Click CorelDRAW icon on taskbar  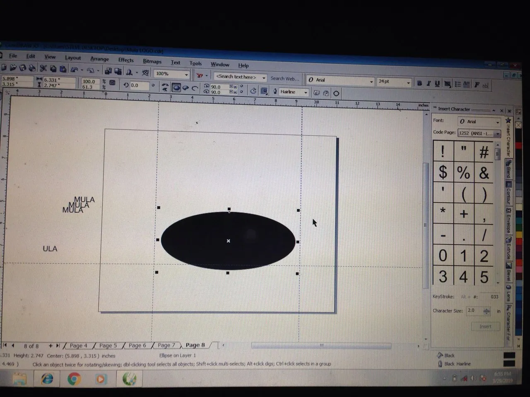tap(129, 379)
